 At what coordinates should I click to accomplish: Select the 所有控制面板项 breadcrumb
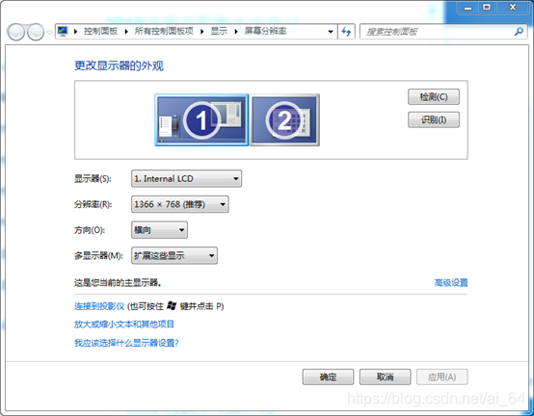coord(164,31)
